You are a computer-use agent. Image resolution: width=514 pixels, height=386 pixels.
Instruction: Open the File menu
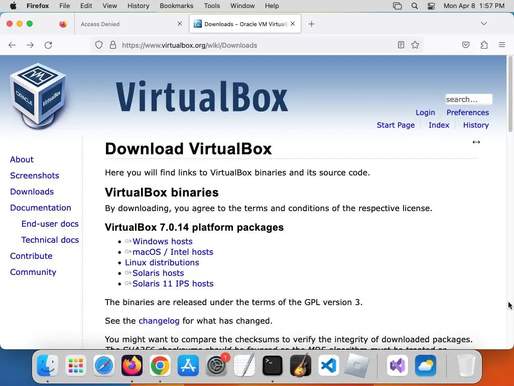[64, 6]
